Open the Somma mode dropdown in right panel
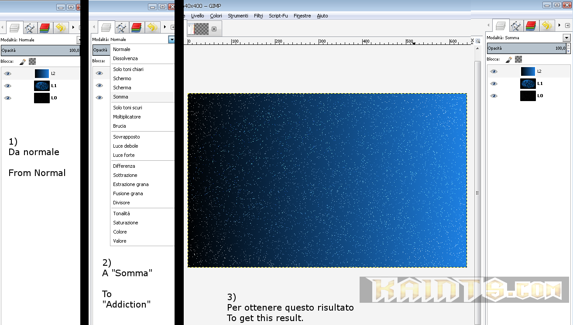The image size is (573, 325). point(566,38)
